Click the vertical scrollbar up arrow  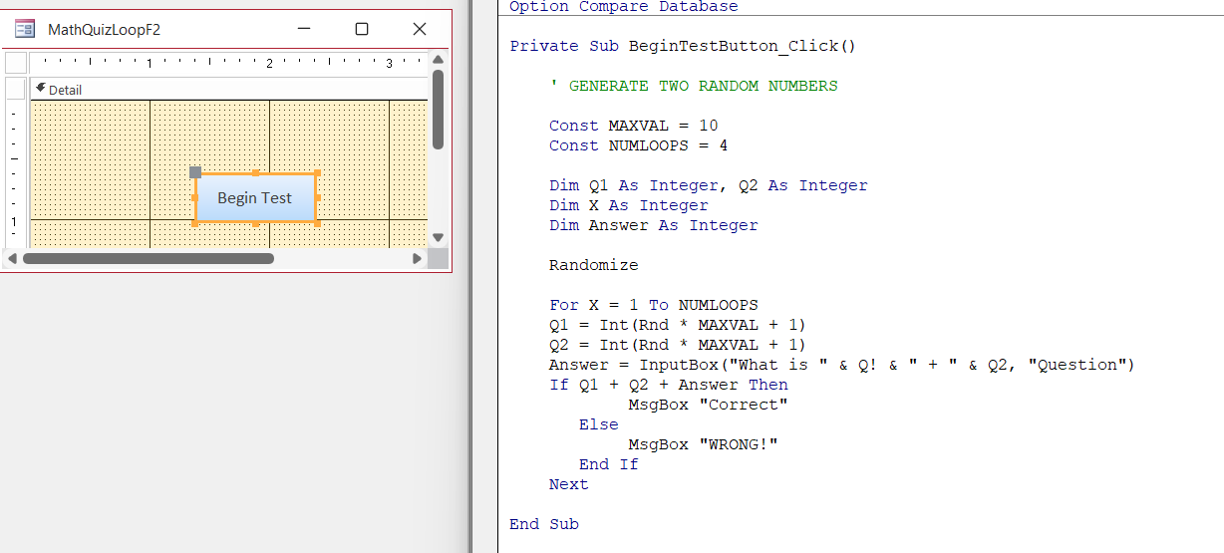[x=438, y=61]
